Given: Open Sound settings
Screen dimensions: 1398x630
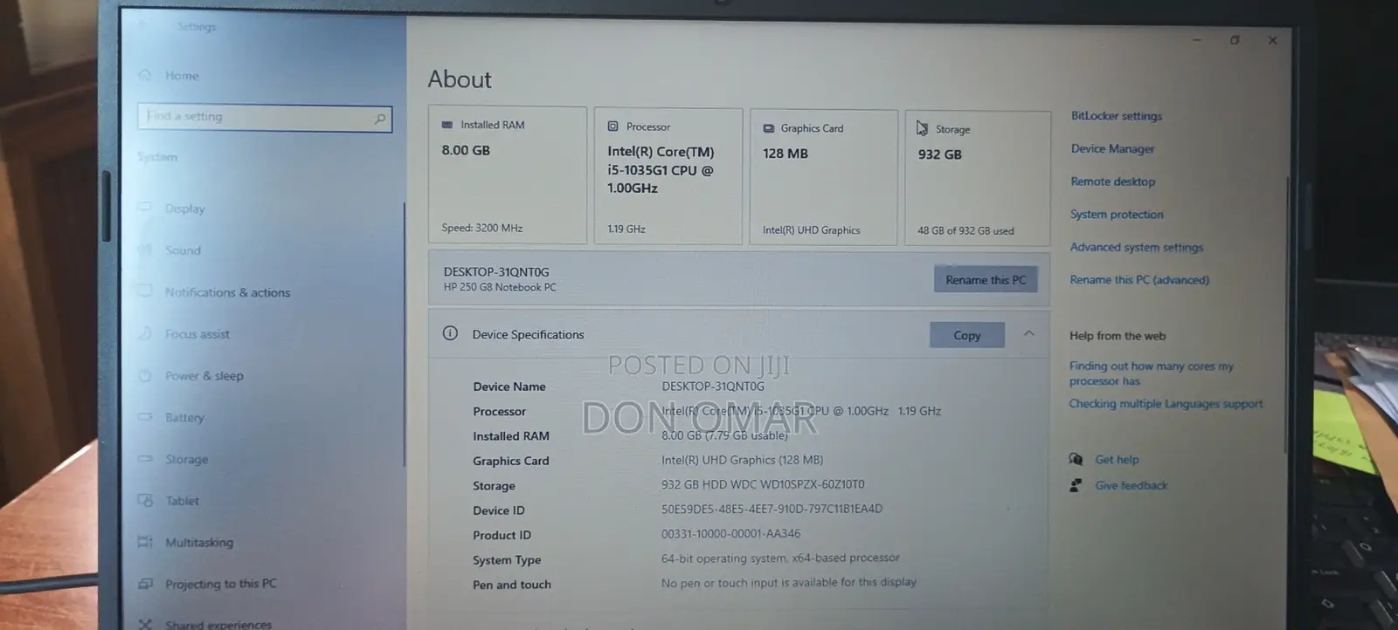Looking at the screenshot, I should (x=183, y=250).
